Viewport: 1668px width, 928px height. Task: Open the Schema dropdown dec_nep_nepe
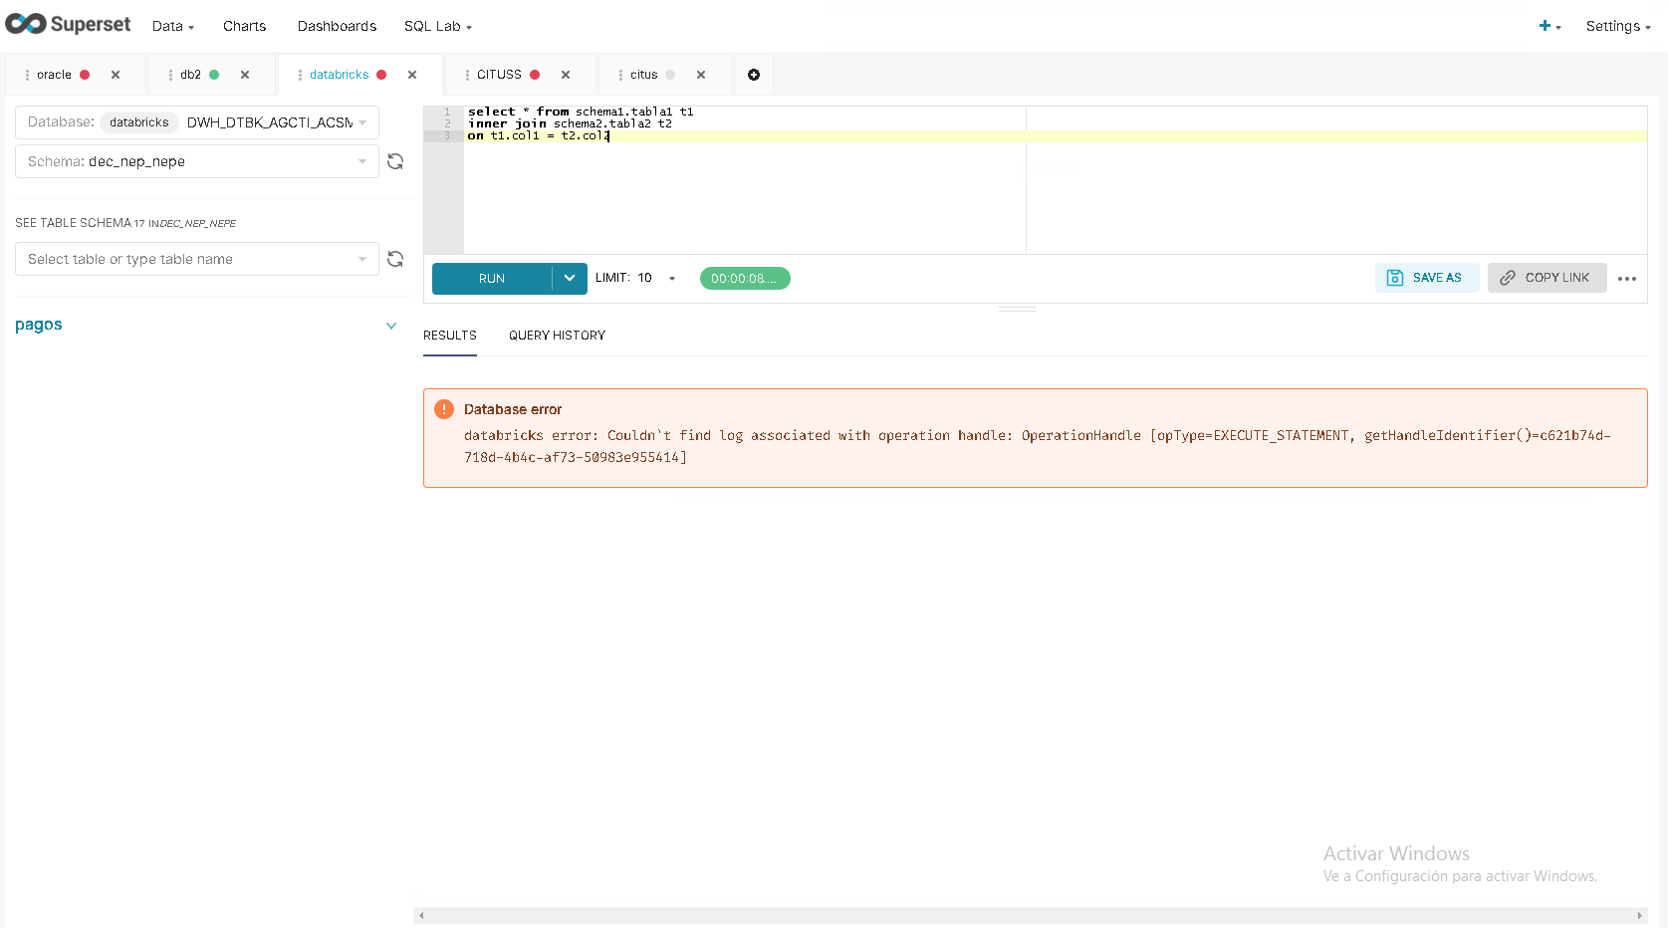click(197, 161)
